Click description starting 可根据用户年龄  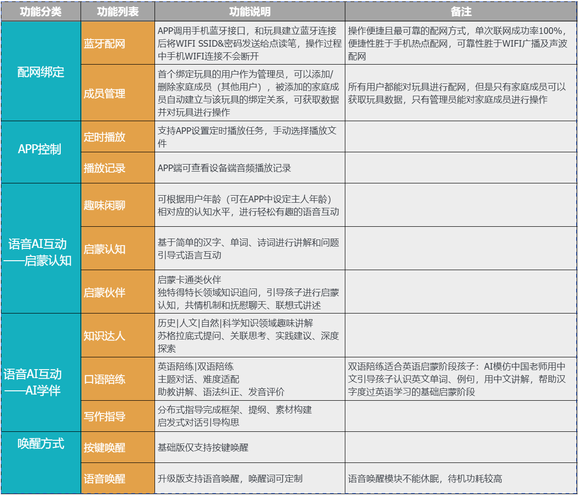250,205
